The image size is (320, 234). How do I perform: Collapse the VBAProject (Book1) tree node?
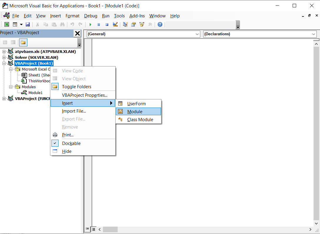click(4, 63)
